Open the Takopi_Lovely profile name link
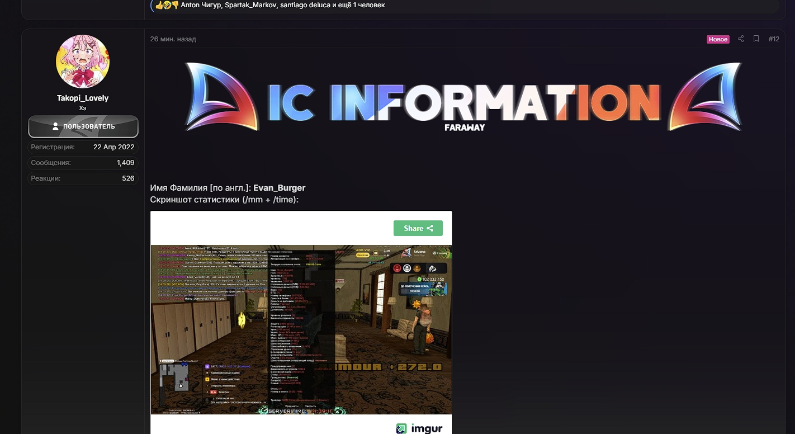The height and width of the screenshot is (434, 795). pyautogui.click(x=83, y=98)
